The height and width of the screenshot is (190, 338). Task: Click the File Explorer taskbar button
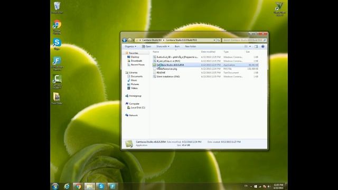89,186
